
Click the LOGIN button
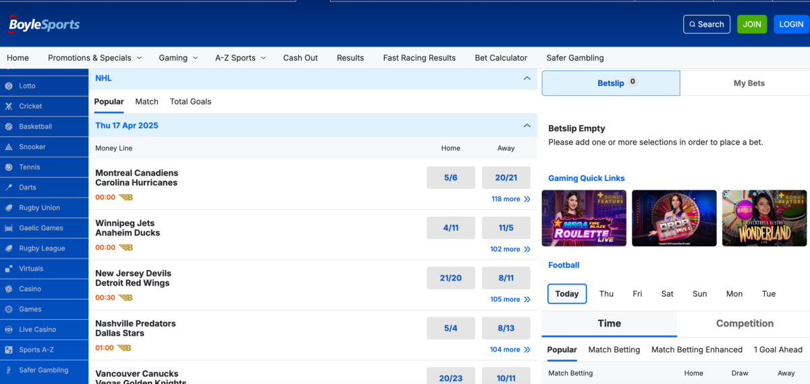pos(791,24)
